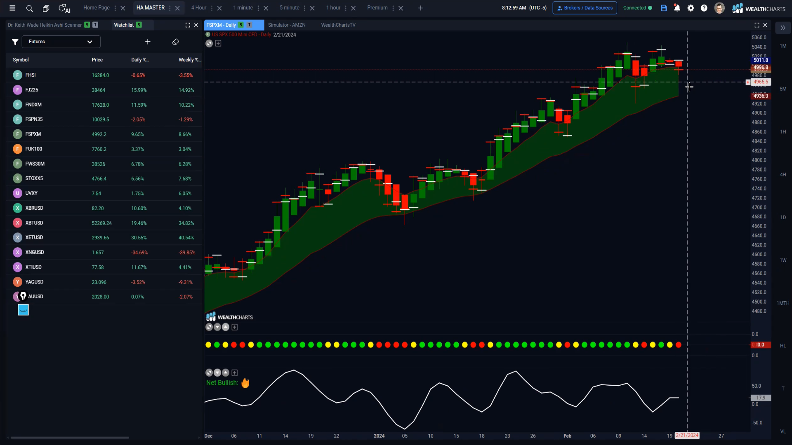Open Net Bullish pane settings icon
The height and width of the screenshot is (445, 792).
point(209,373)
